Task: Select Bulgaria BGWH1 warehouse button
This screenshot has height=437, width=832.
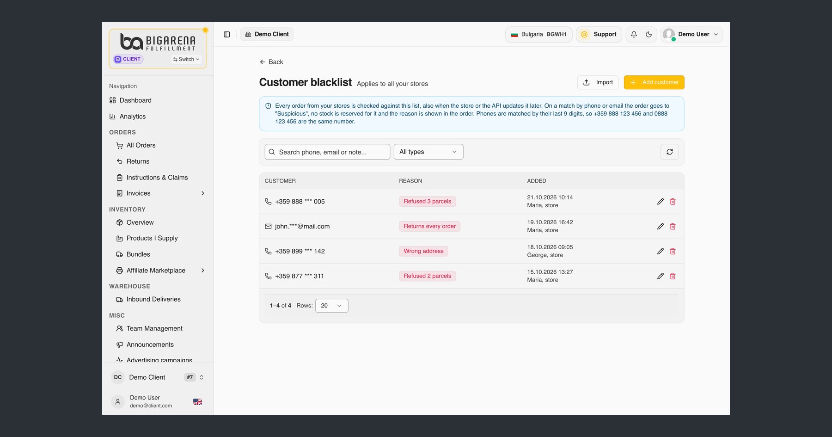Action: [x=538, y=34]
